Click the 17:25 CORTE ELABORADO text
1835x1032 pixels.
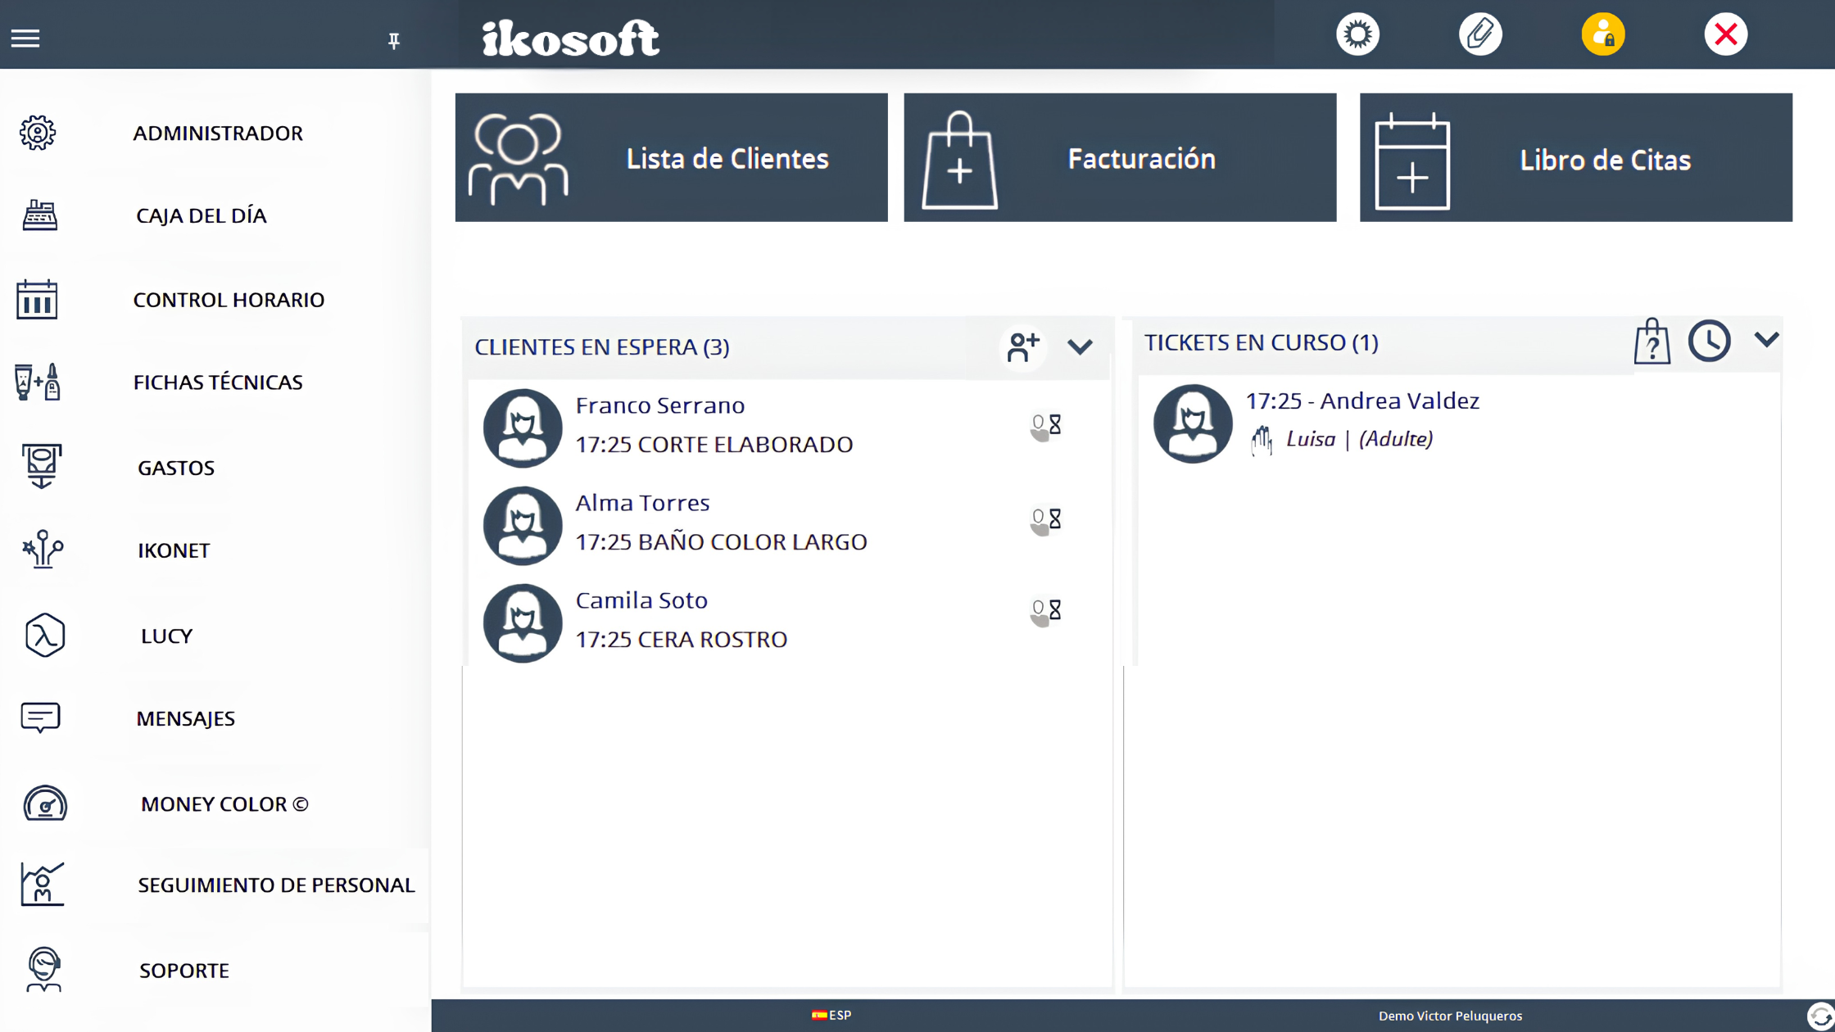click(x=714, y=444)
